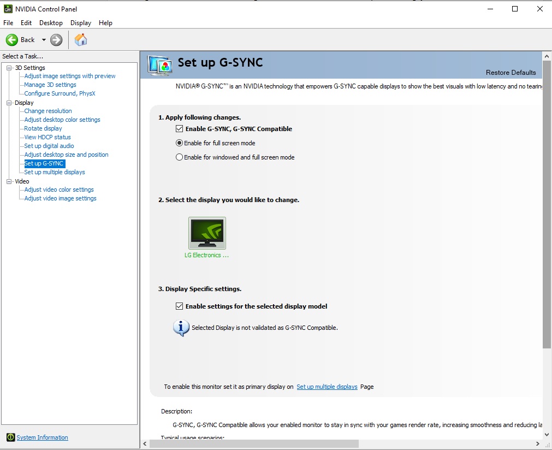Open the Desktop menu
Image resolution: width=552 pixels, height=450 pixels.
[51, 23]
